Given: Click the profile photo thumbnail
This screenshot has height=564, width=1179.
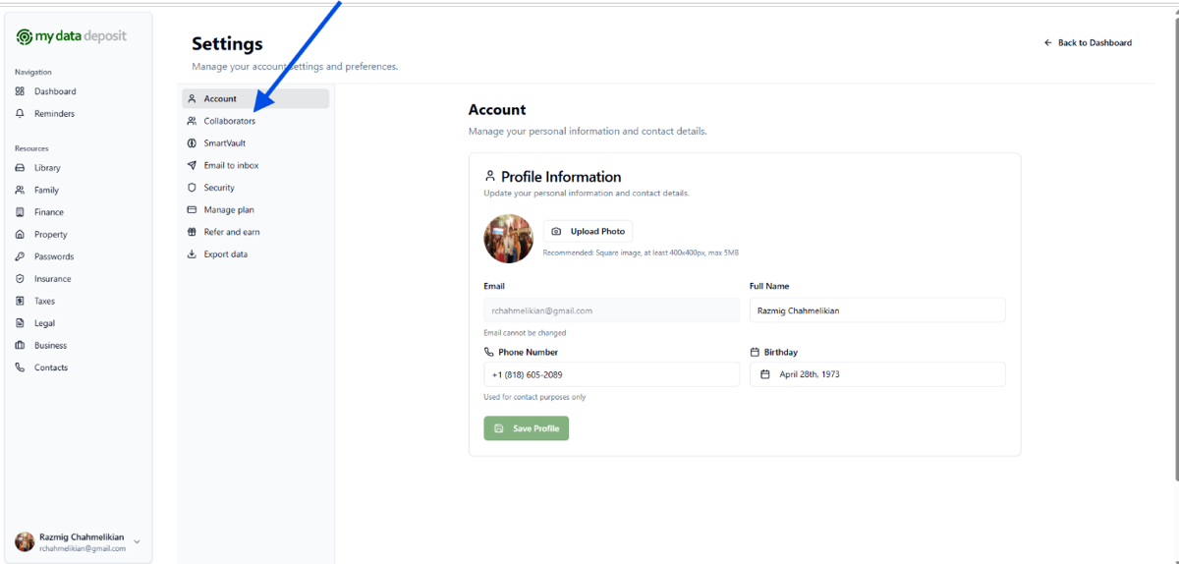Looking at the screenshot, I should pyautogui.click(x=509, y=239).
